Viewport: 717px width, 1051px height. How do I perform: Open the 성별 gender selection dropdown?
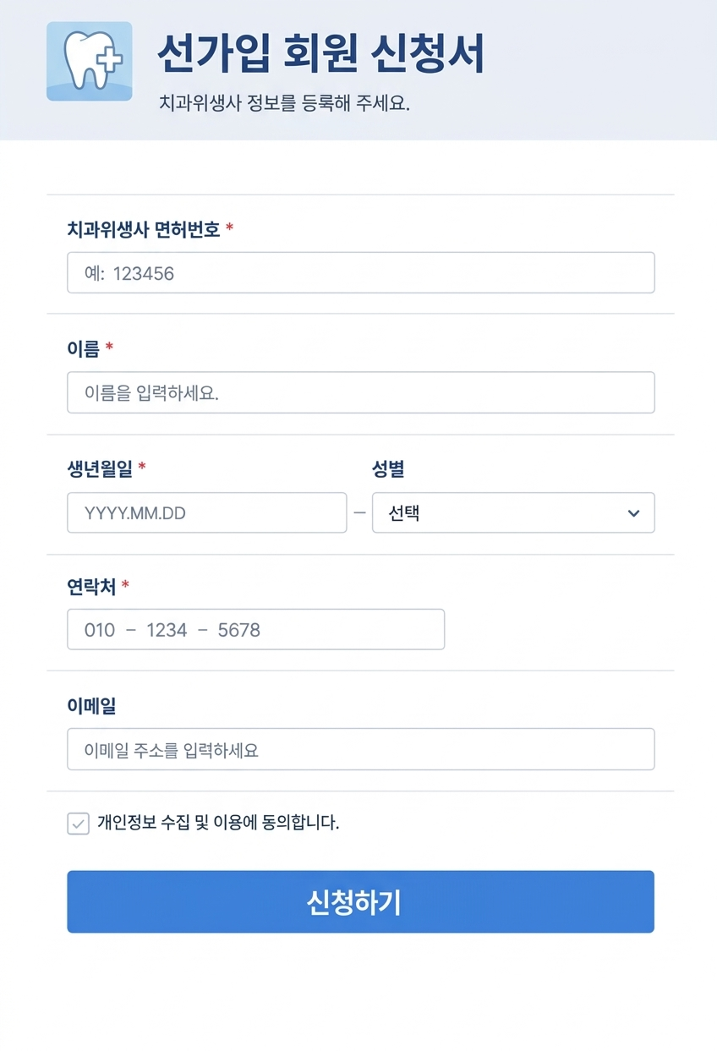click(512, 512)
